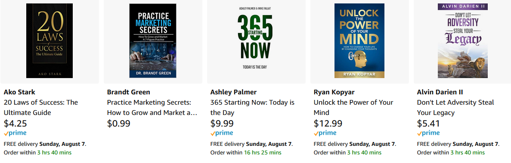Open the Don't Let Adversity Steal Your Legacy link
This screenshot has height=163, width=511.
tap(455, 108)
